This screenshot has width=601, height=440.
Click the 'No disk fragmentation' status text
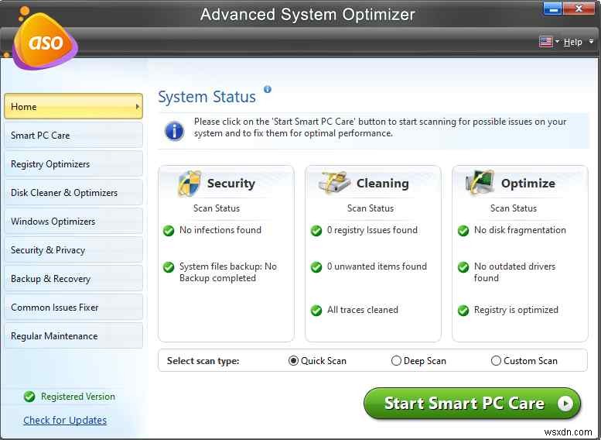tap(520, 230)
